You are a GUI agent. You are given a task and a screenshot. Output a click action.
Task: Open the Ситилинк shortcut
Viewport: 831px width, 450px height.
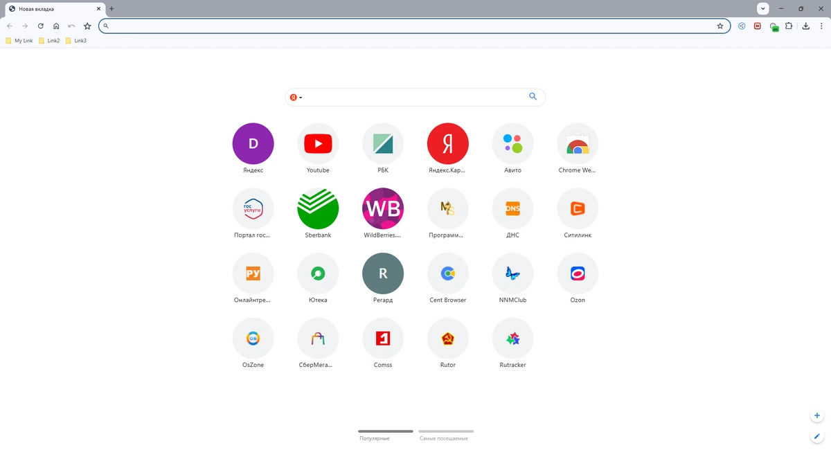[578, 208]
